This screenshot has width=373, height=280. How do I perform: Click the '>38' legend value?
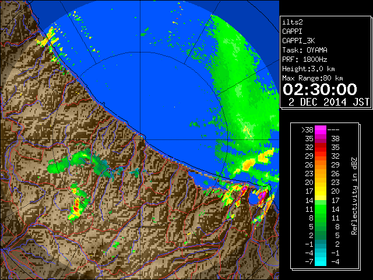click(307, 129)
